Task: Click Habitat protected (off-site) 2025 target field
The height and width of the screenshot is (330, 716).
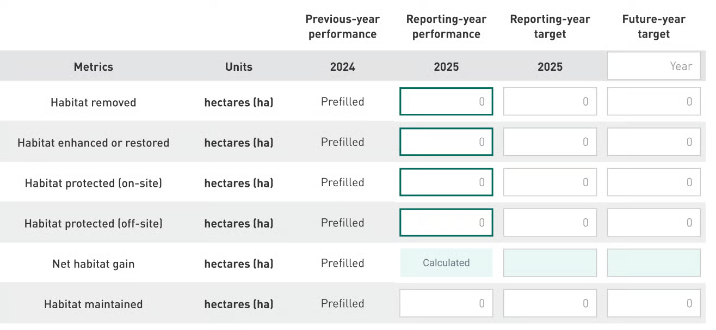Action: (550, 223)
